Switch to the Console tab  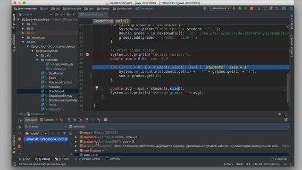tap(47, 119)
